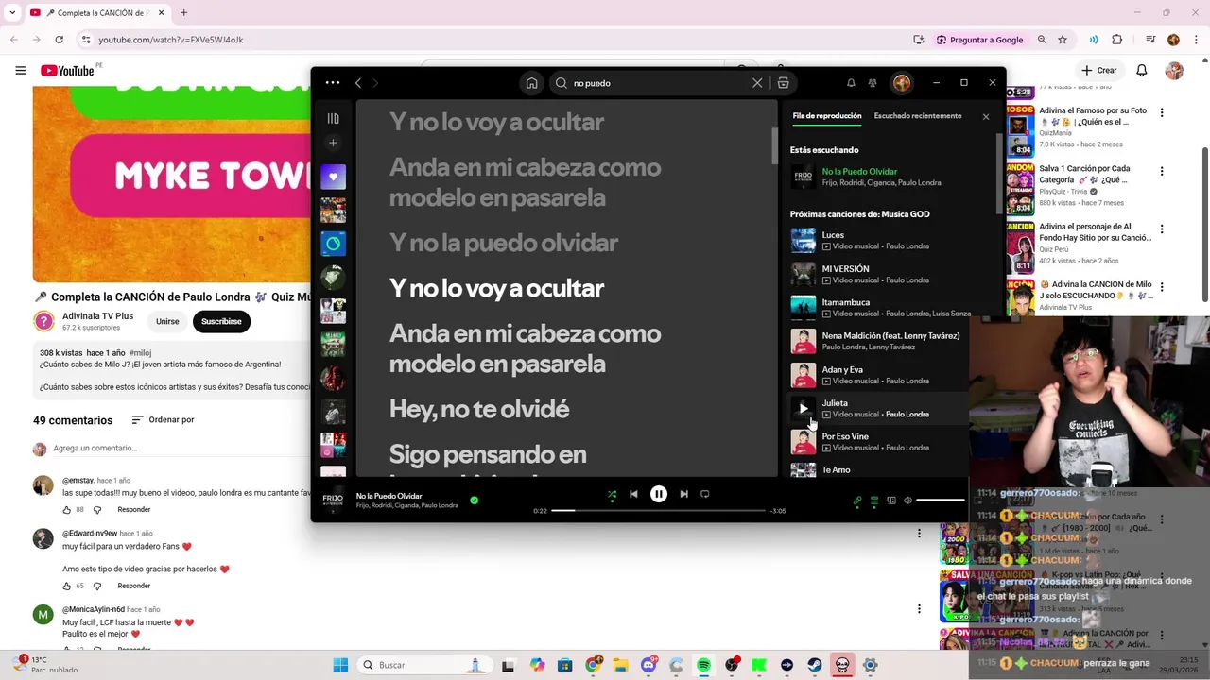Select Nena Maldición in the queue
1210x680 pixels.
click(879, 341)
